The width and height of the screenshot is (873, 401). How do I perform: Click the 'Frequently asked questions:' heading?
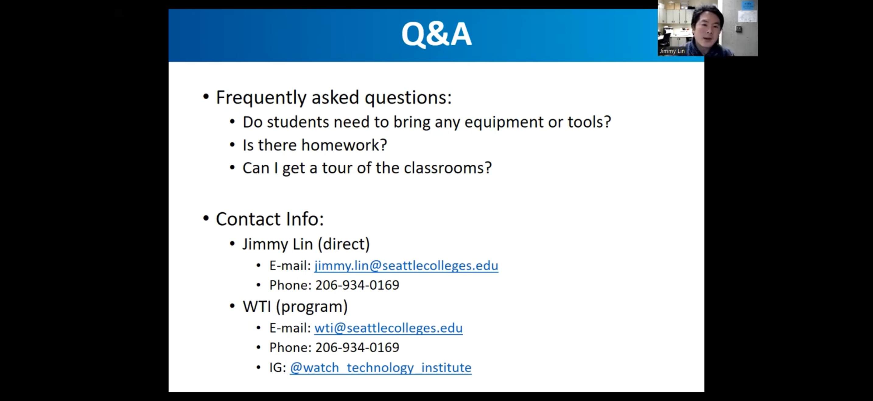334,98
